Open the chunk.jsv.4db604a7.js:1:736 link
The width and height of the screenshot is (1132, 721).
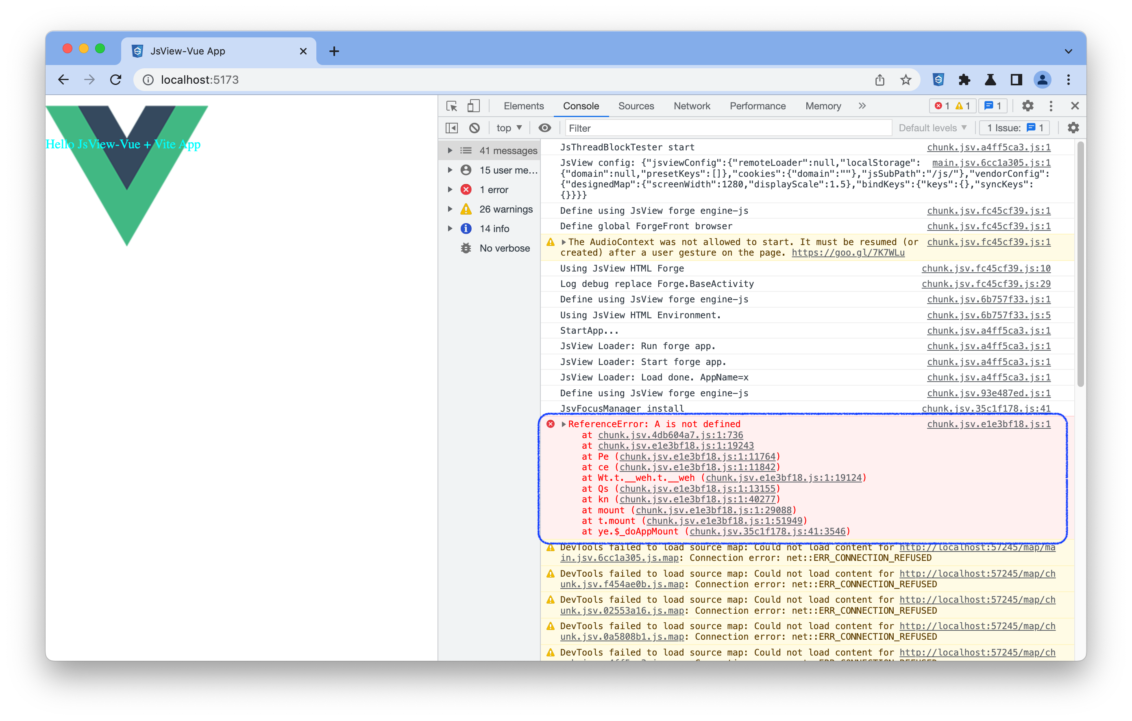670,435
